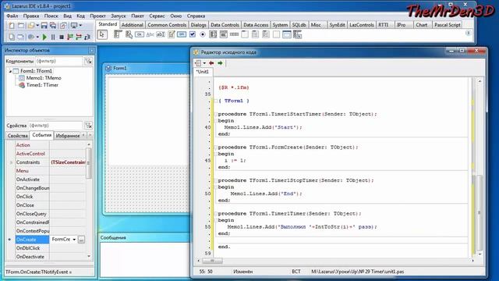Click the Step Out debugger icon
Image resolution: width=499 pixels, height=281 pixels.
click(x=87, y=37)
